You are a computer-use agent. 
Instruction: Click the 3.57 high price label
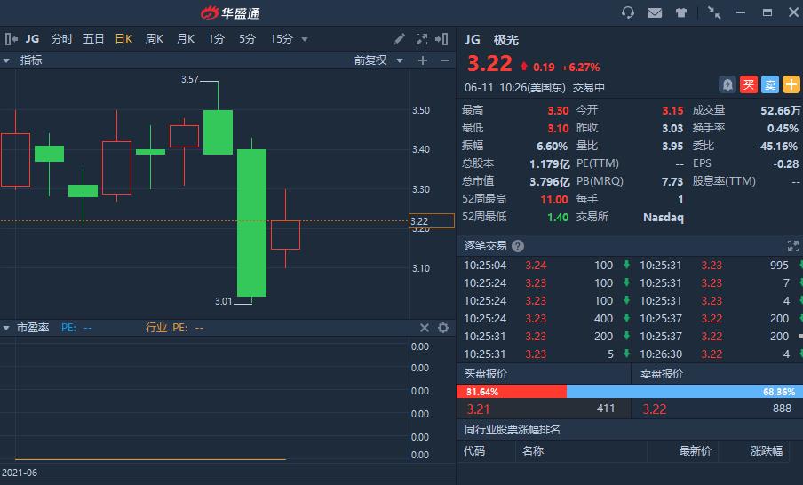[x=189, y=79]
